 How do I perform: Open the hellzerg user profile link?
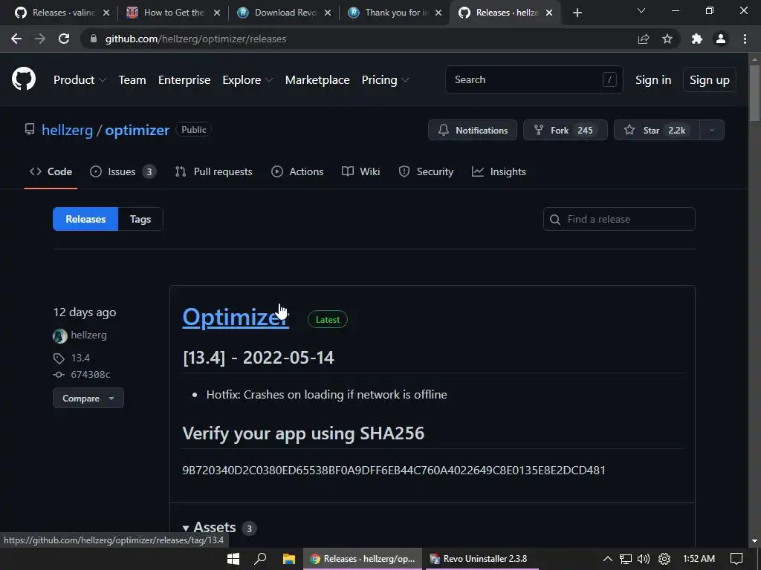coord(67,130)
